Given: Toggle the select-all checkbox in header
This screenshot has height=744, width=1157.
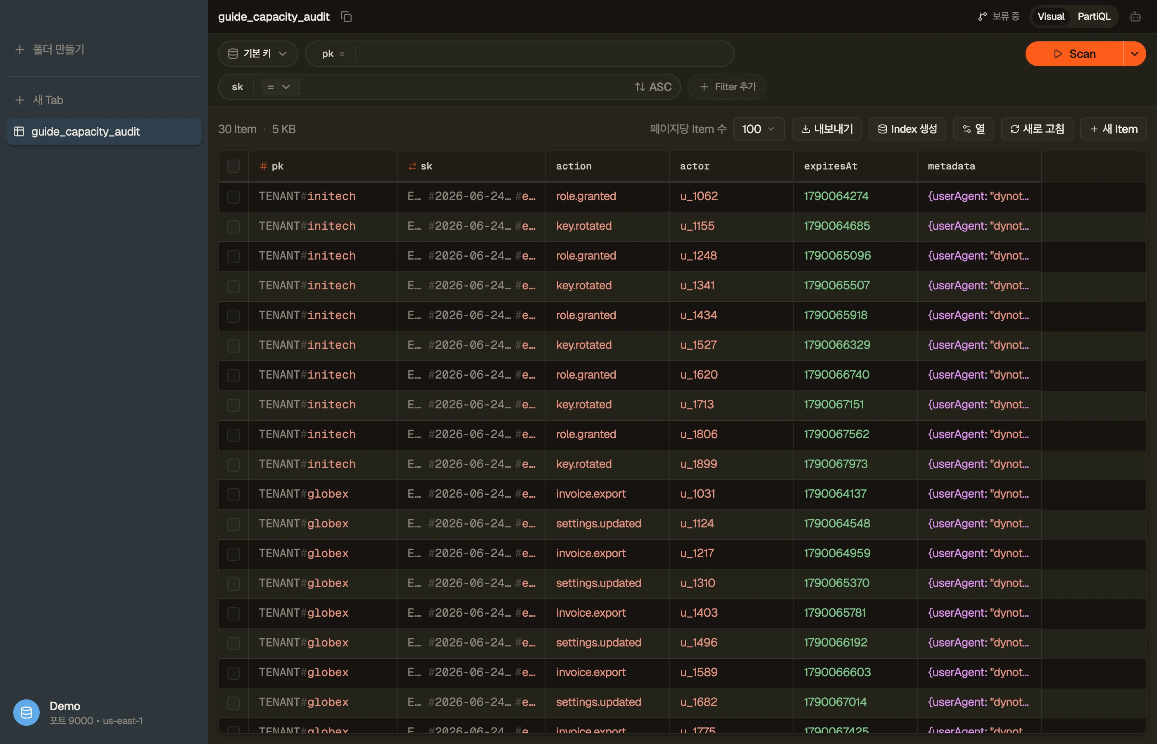Looking at the screenshot, I should (233, 166).
